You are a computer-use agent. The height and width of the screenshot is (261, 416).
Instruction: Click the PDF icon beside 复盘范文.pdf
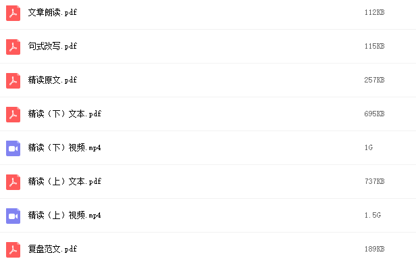[14, 250]
